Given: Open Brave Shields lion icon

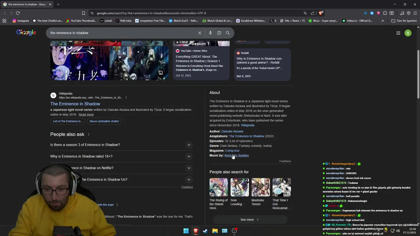Looking at the screenshot, I should 321,13.
